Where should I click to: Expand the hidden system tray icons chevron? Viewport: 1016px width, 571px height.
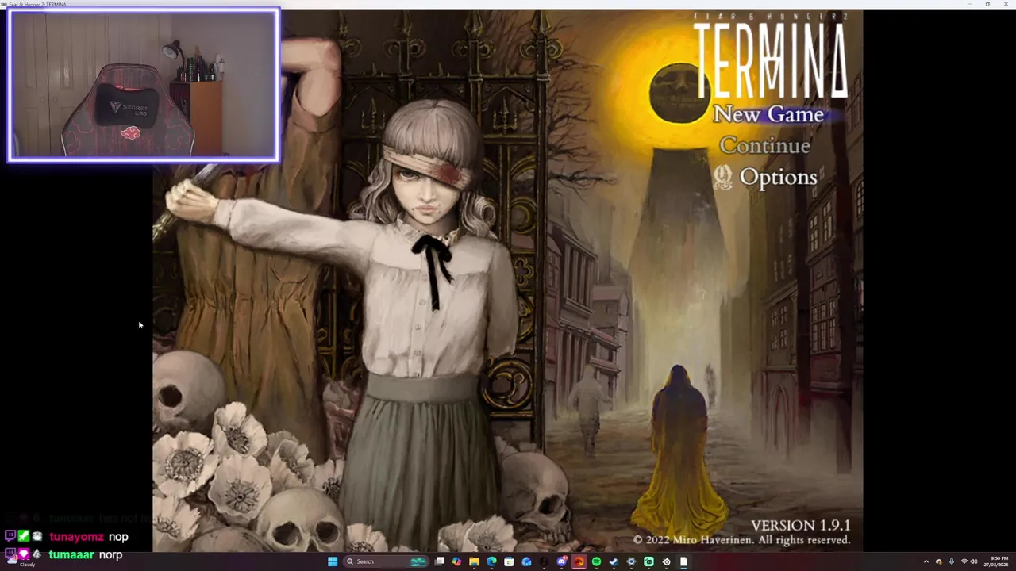926,561
